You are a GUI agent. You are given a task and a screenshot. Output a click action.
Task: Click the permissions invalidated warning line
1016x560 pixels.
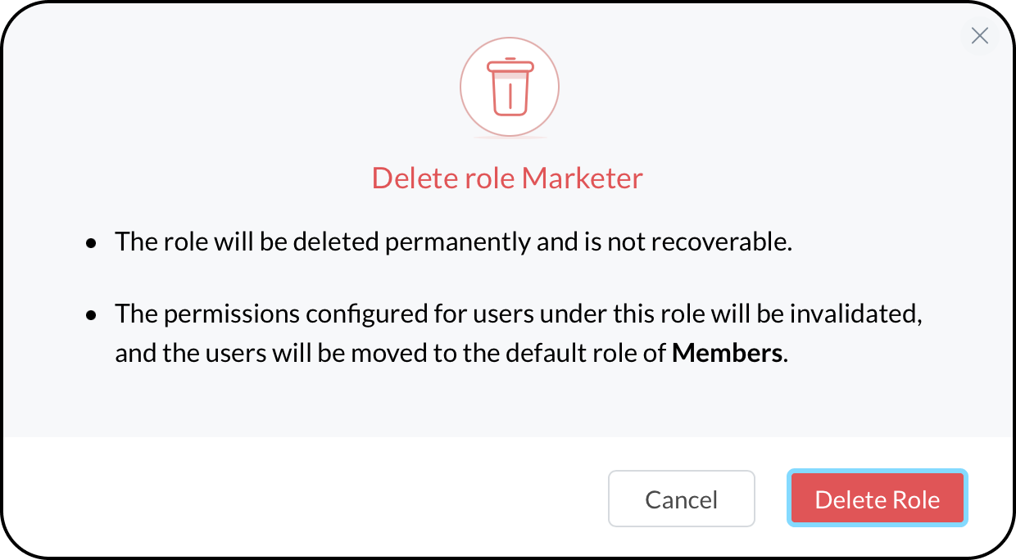click(519, 314)
